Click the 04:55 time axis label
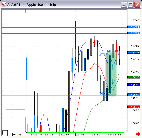 [x=17, y=135]
